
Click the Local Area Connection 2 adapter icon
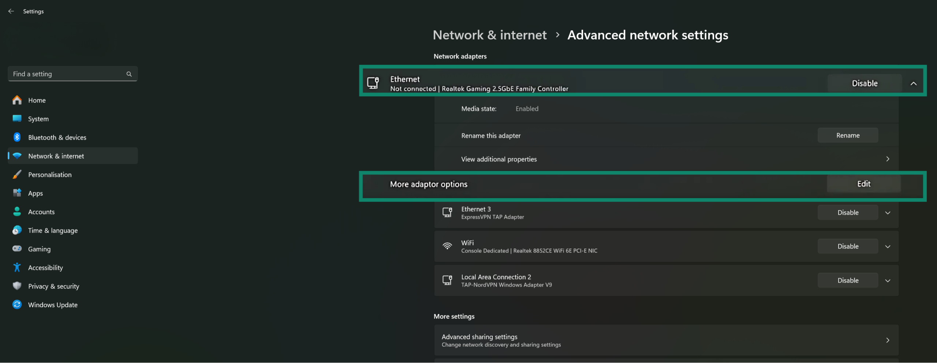447,280
